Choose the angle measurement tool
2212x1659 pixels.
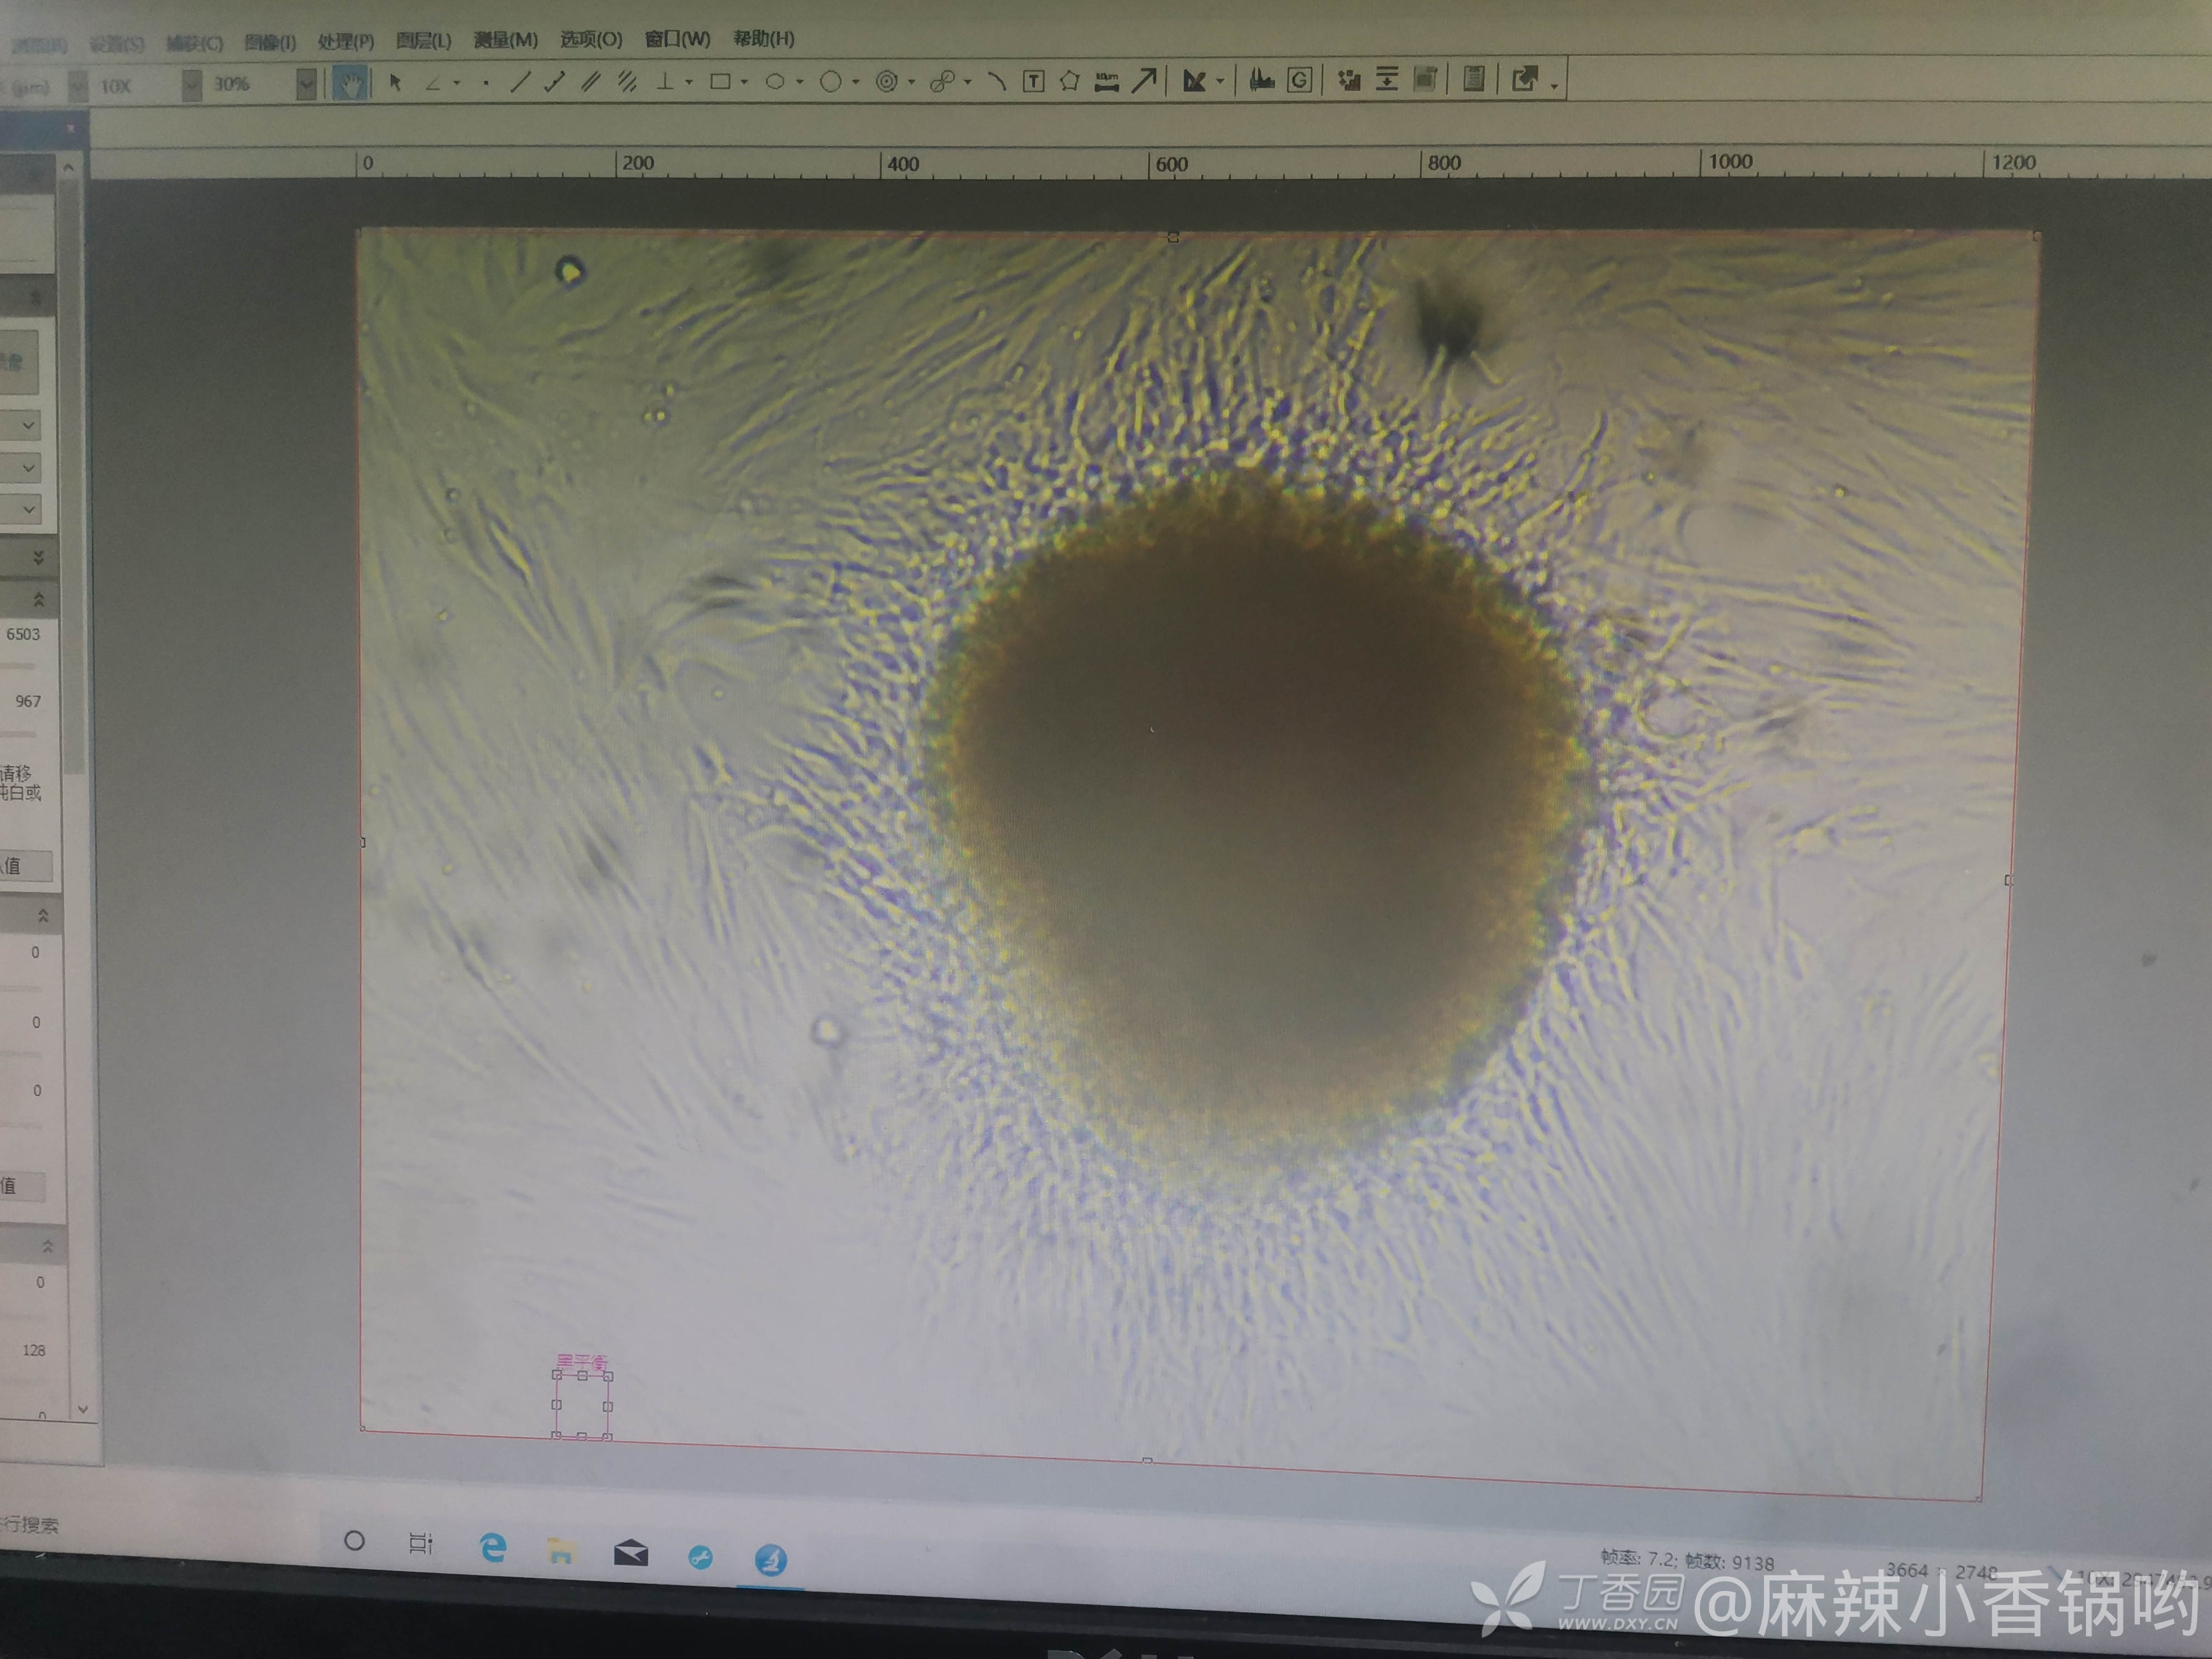[433, 83]
